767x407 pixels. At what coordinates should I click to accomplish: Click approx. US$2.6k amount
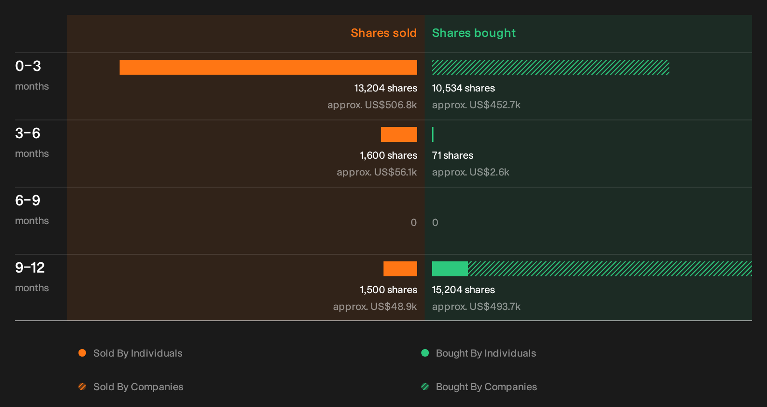(x=470, y=172)
